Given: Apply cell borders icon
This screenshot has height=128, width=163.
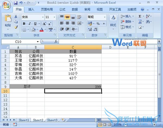Looking at the screenshot, I should click(24, 30).
